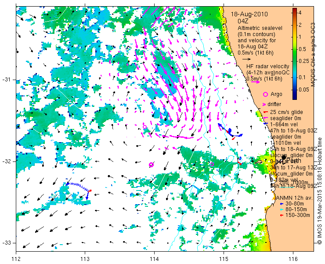Click the red 25 cm/s glide marker
This screenshot has width=325, height=264.
tap(266, 112)
